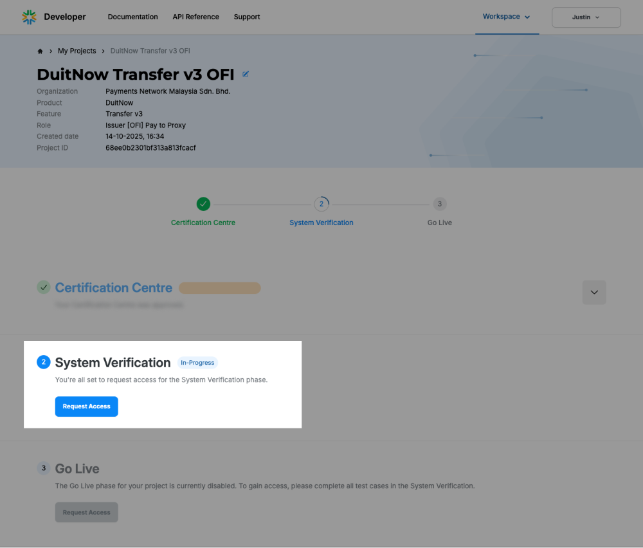Click the green Certification Centre checkmark step icon
The image size is (643, 548).
[203, 204]
